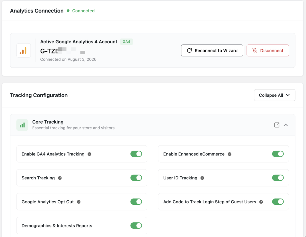
Task: Click the red Disconnect button
Action: (x=267, y=50)
